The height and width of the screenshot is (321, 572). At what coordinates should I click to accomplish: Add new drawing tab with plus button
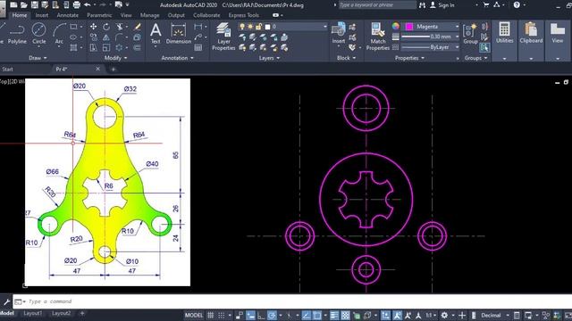pos(114,70)
